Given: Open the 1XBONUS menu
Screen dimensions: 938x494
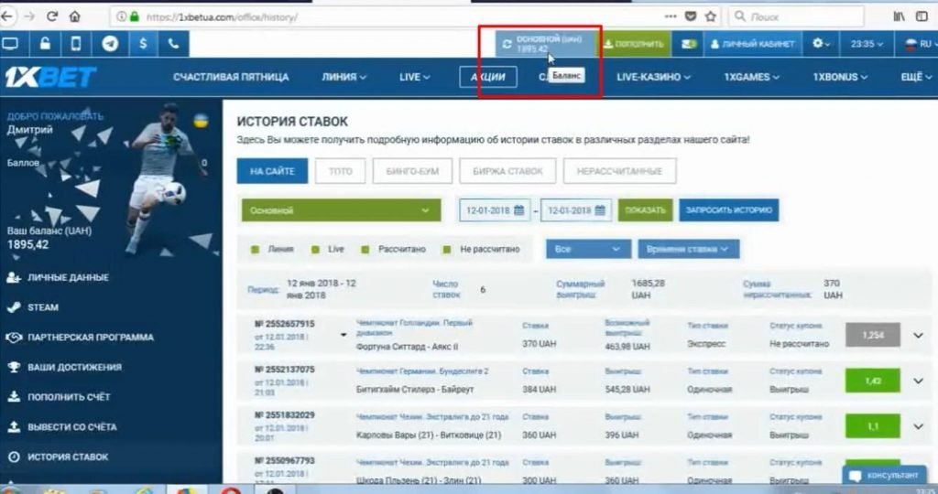Looking at the screenshot, I should (x=840, y=77).
